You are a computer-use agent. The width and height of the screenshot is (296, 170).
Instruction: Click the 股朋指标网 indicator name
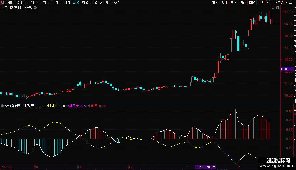(x=13, y=106)
